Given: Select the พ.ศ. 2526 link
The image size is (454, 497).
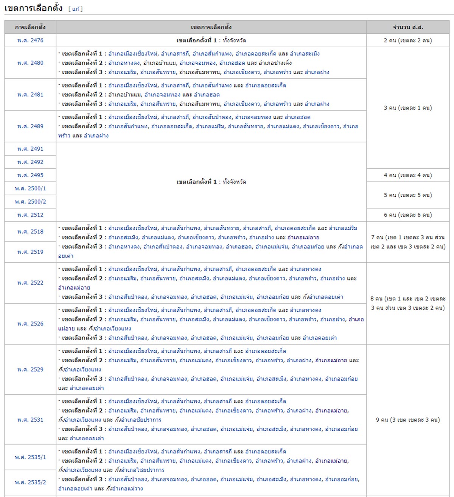Looking at the screenshot, I should tap(30, 324).
